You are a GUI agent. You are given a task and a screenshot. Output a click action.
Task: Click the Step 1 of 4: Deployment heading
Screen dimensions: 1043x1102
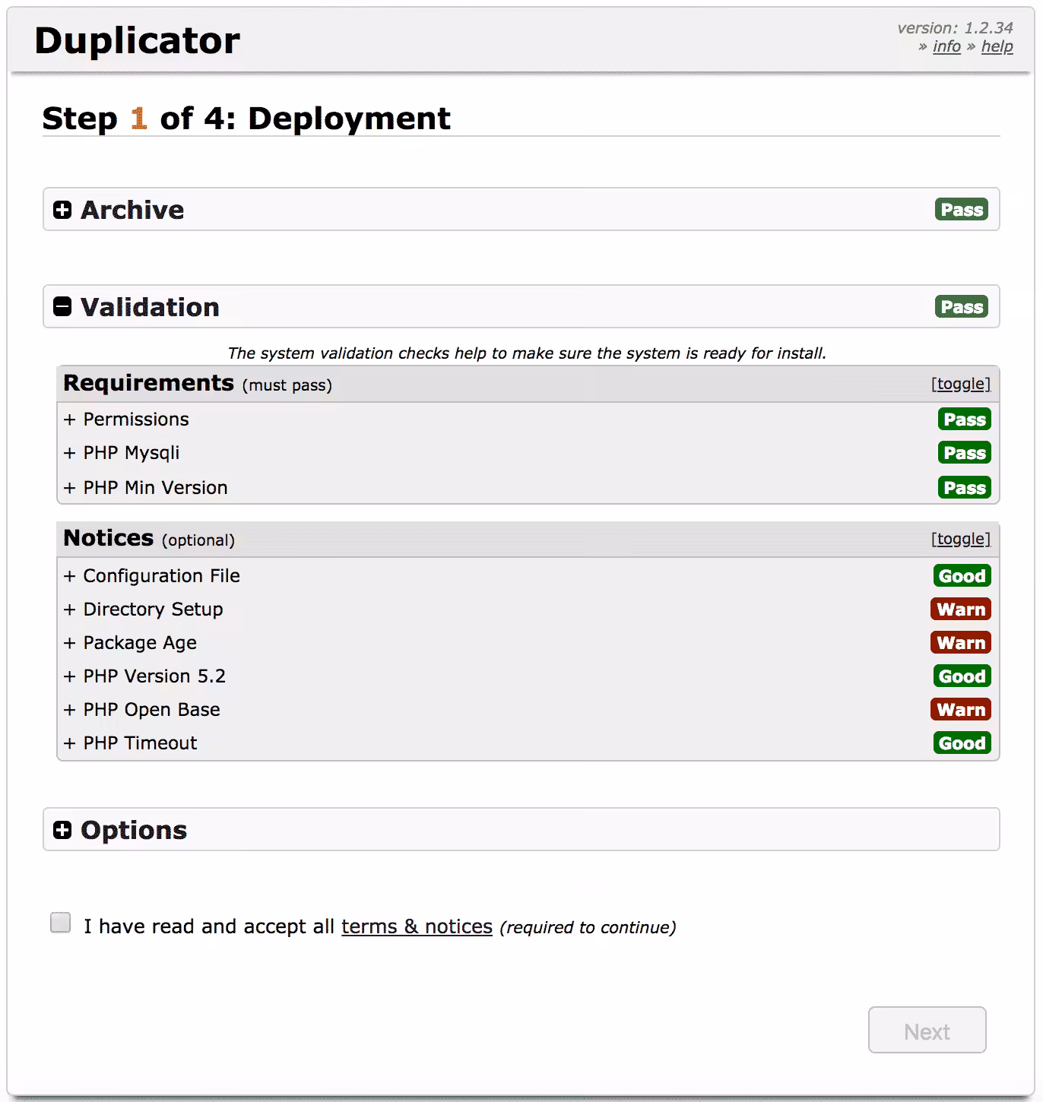[246, 119]
